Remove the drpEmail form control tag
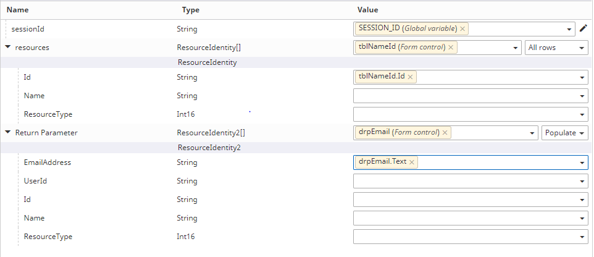Screen dimensions: 594x257 [x=445, y=133]
